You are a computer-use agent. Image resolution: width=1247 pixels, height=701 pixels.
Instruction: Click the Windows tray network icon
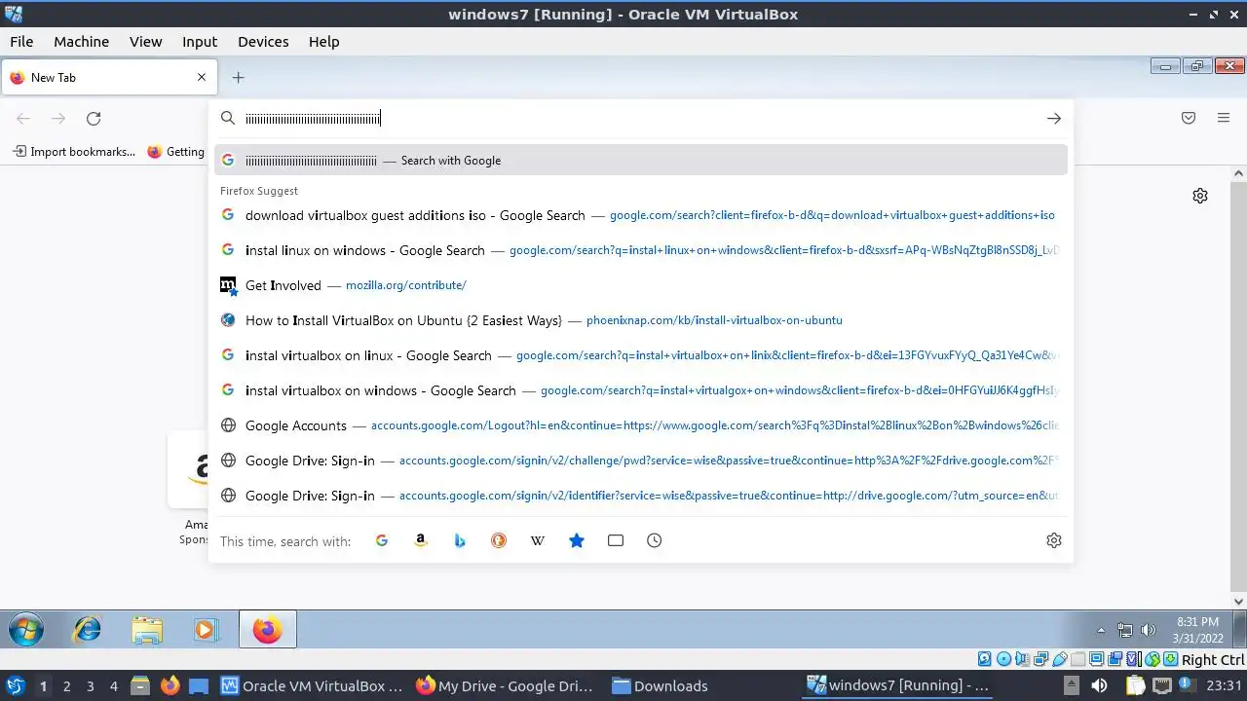click(x=1125, y=630)
